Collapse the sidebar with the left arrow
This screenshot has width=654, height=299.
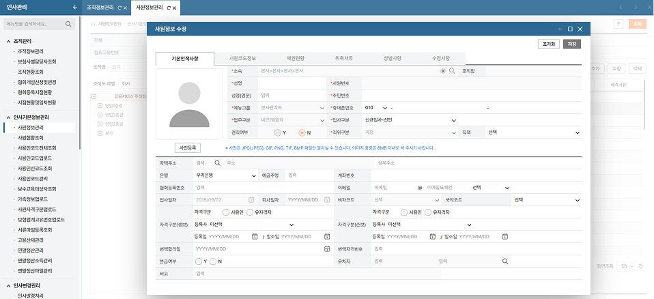[75, 8]
